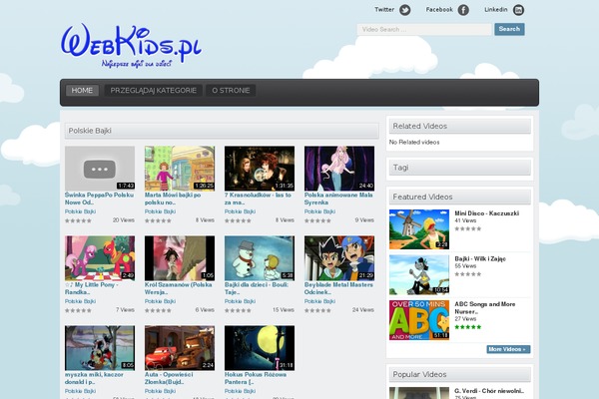Screen dimensions: 599x399
Task: Click Bajki - Wilk i Zając title
Action: coord(480,259)
